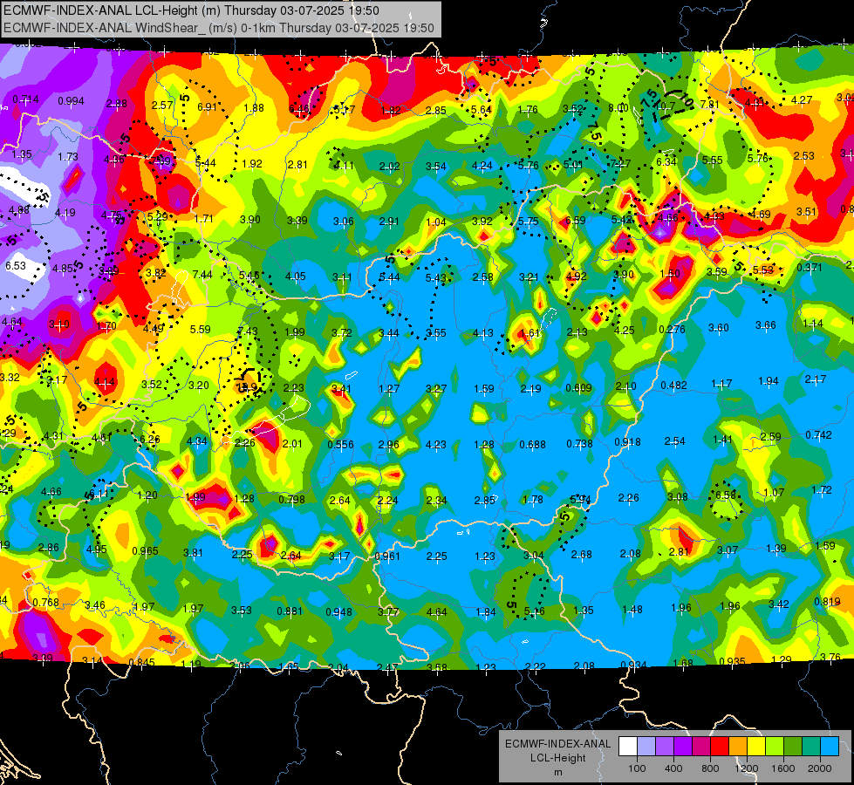Click the wind shear value '0.798'
This screenshot has height=785, width=854.
tap(292, 500)
